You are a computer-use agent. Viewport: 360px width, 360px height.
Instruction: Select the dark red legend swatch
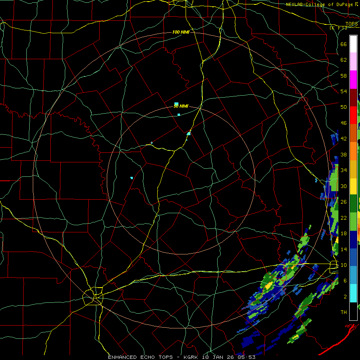(x=353, y=97)
